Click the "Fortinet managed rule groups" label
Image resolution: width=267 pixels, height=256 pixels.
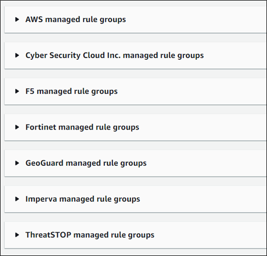pyautogui.click(x=82, y=127)
